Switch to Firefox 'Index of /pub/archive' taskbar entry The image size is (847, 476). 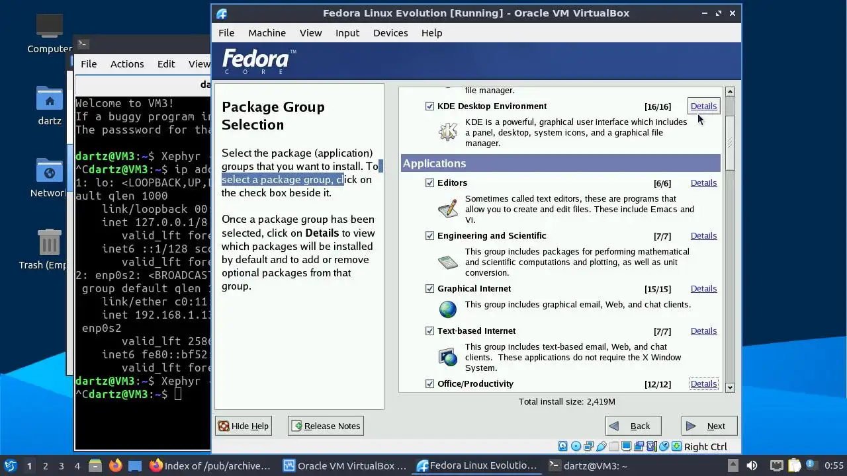coord(210,466)
